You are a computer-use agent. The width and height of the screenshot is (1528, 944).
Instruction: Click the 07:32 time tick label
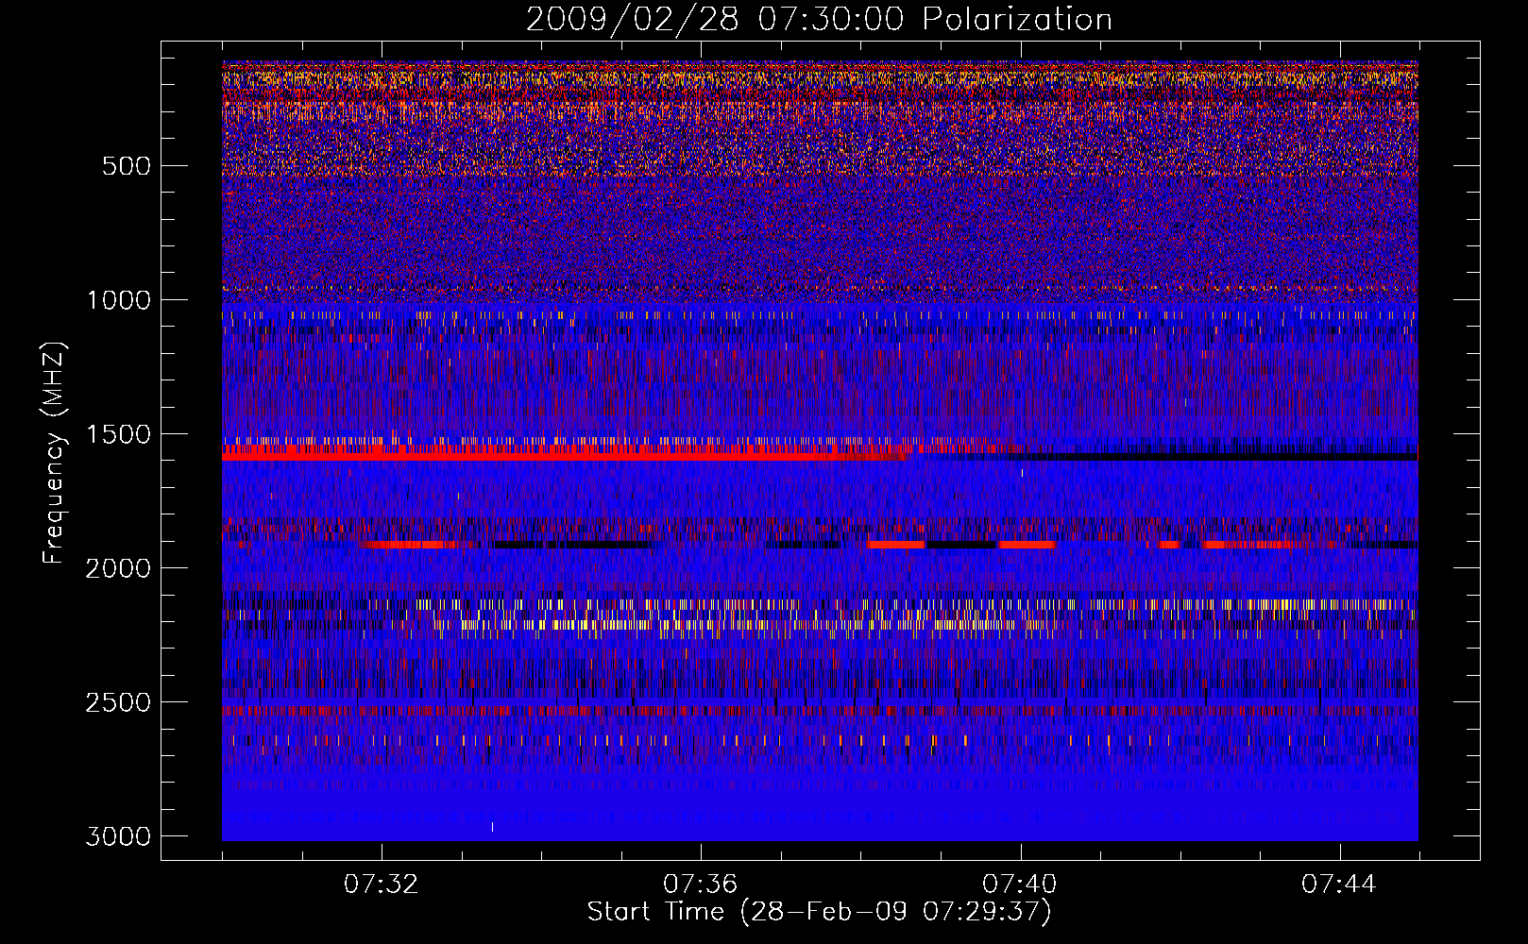pyautogui.click(x=382, y=885)
